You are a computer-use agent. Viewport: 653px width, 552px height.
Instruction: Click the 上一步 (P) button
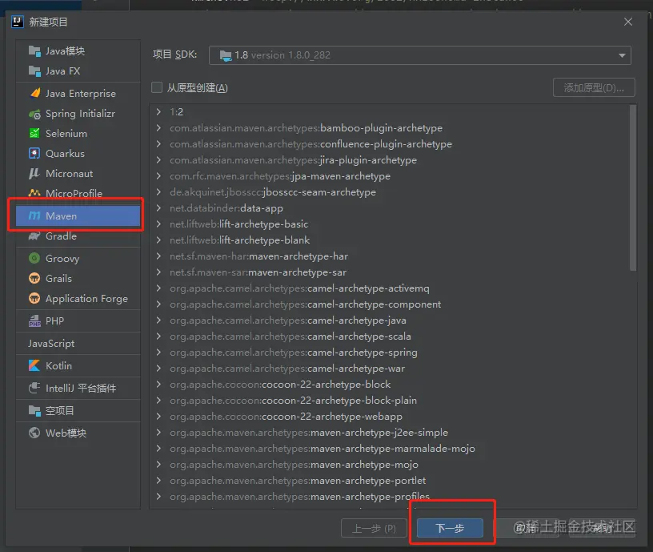[374, 528]
